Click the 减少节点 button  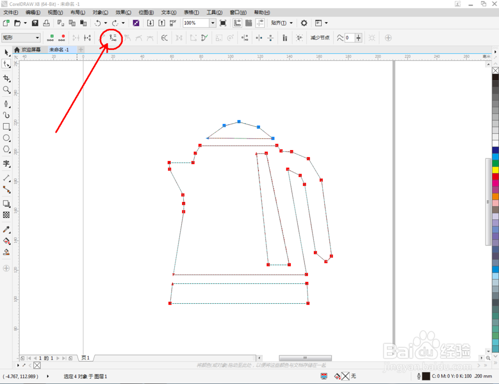tap(320, 38)
